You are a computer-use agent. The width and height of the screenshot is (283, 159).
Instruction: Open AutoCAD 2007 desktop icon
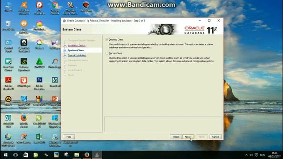pos(8,121)
